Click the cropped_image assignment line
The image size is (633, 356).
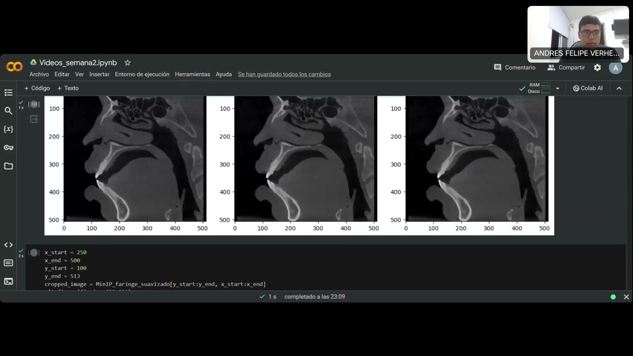(x=155, y=284)
